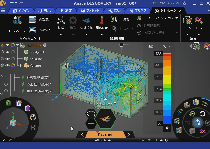Toggle target icon beside 静止 壁 (熱流束) 1
This screenshot has width=210, height=149.
(6, 84)
